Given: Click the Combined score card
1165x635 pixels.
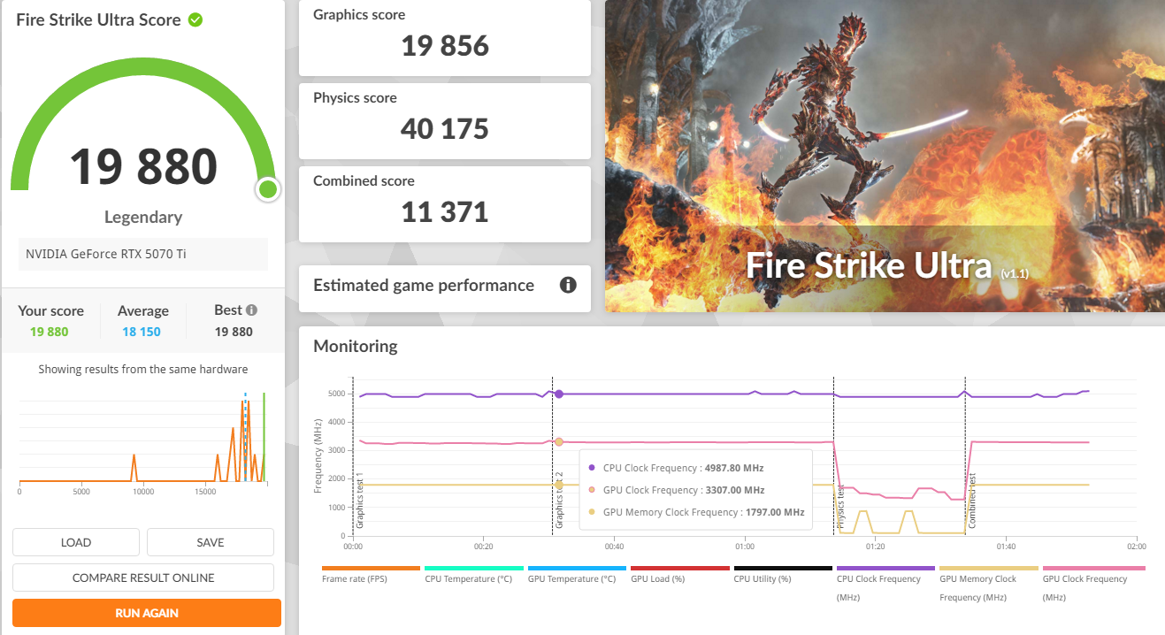Looking at the screenshot, I should (x=445, y=204).
